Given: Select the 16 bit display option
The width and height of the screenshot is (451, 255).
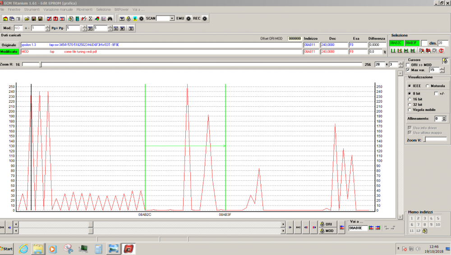Looking at the screenshot, I should [409, 99].
